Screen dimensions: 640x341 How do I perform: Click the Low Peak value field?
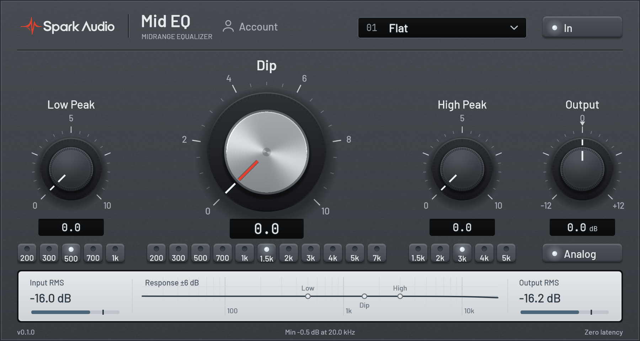pyautogui.click(x=71, y=227)
